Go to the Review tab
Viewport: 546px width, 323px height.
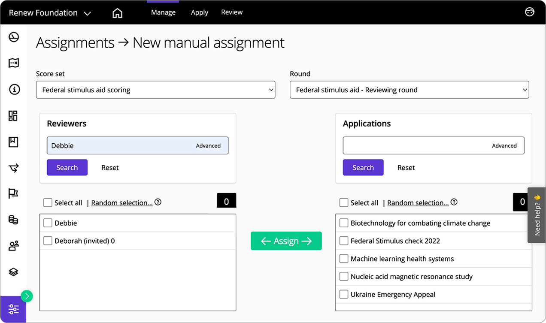pyautogui.click(x=232, y=12)
